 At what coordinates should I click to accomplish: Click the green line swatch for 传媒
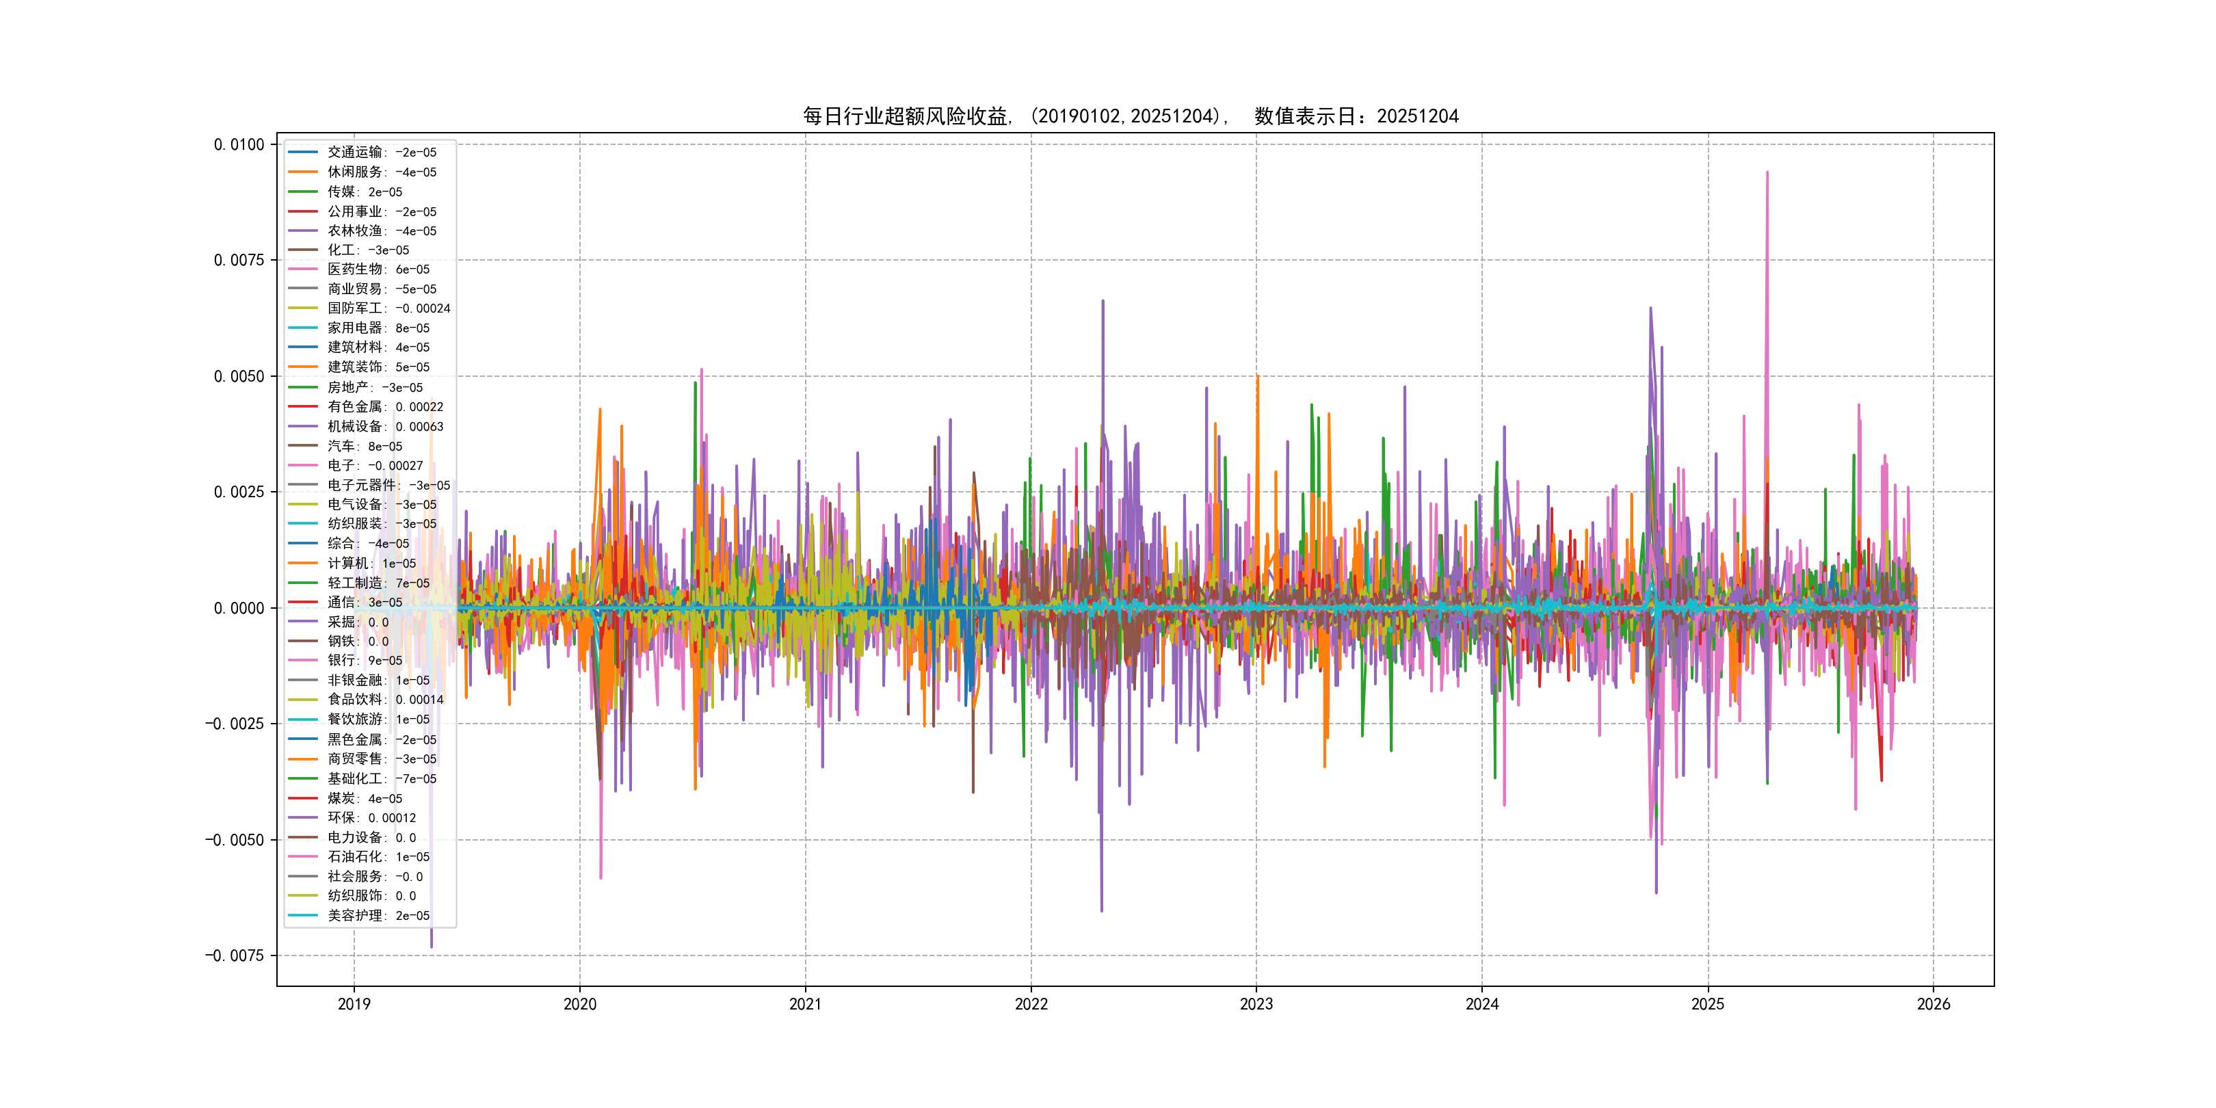pyautogui.click(x=303, y=192)
